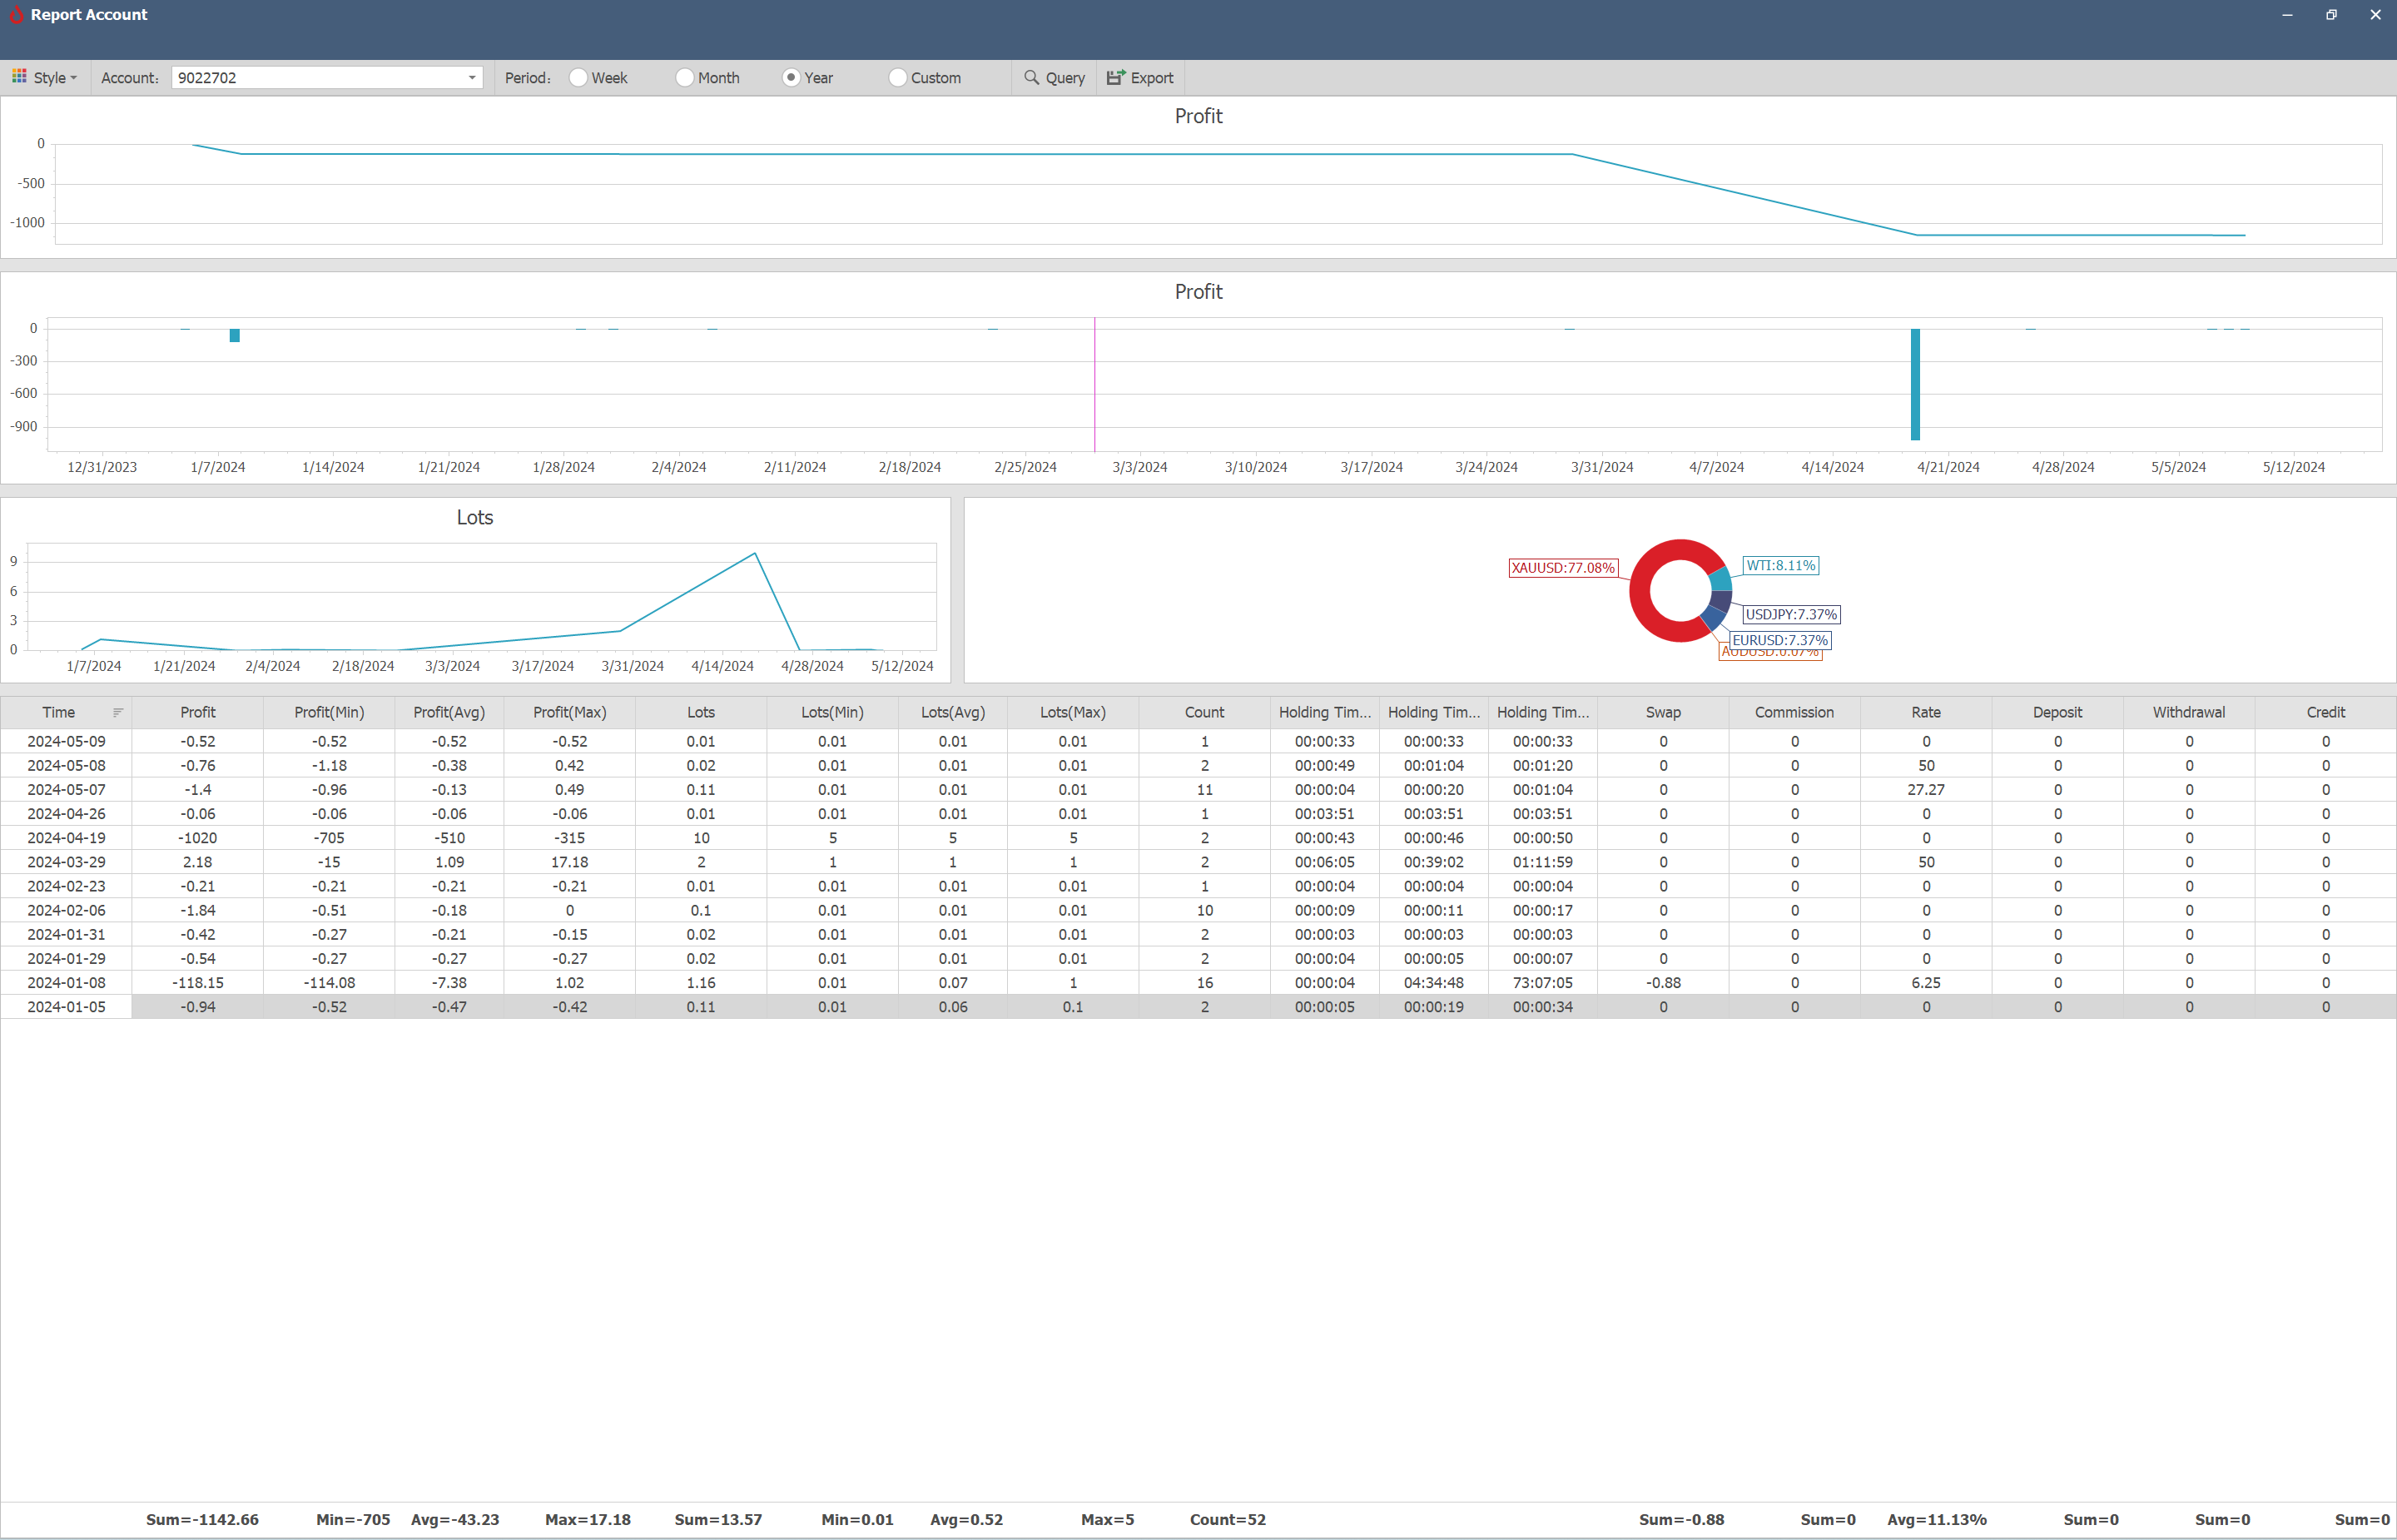The image size is (2397, 1540).
Task: Click the Deposit column header
Action: click(2057, 712)
